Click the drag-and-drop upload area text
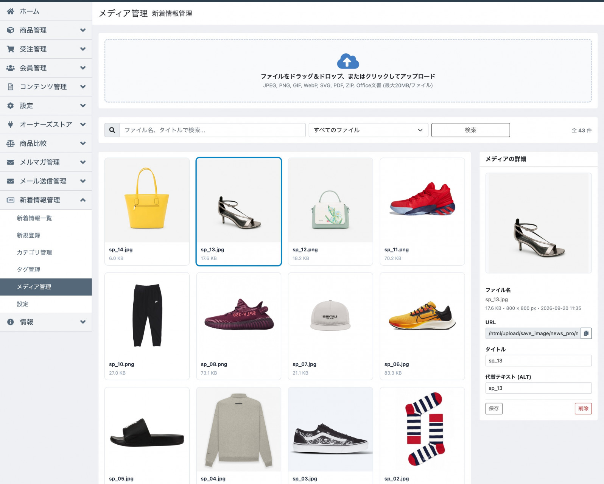The height and width of the screenshot is (484, 604). (x=348, y=76)
